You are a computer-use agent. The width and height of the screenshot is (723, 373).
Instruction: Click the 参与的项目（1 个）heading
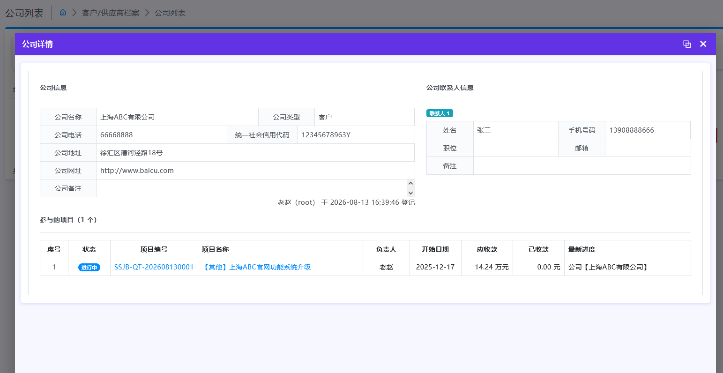68,220
